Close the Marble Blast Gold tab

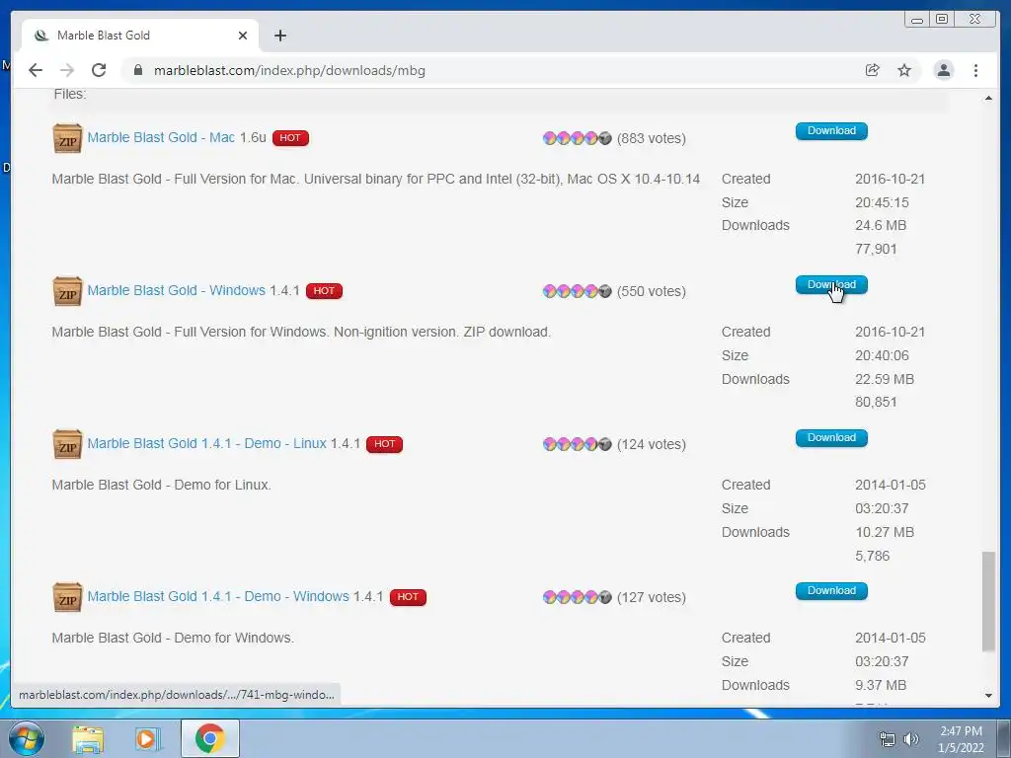click(243, 36)
